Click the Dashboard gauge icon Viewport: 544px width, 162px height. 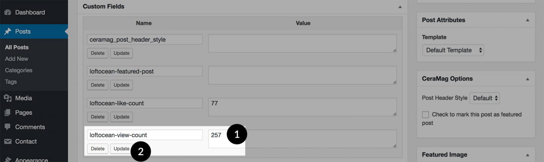(8, 12)
